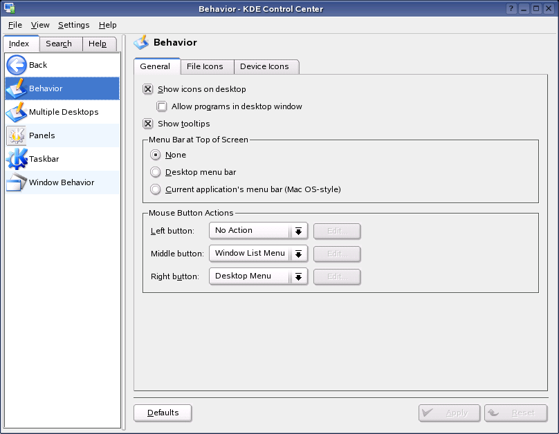Click Edit button for Left button
This screenshot has width=559, height=434.
point(337,231)
